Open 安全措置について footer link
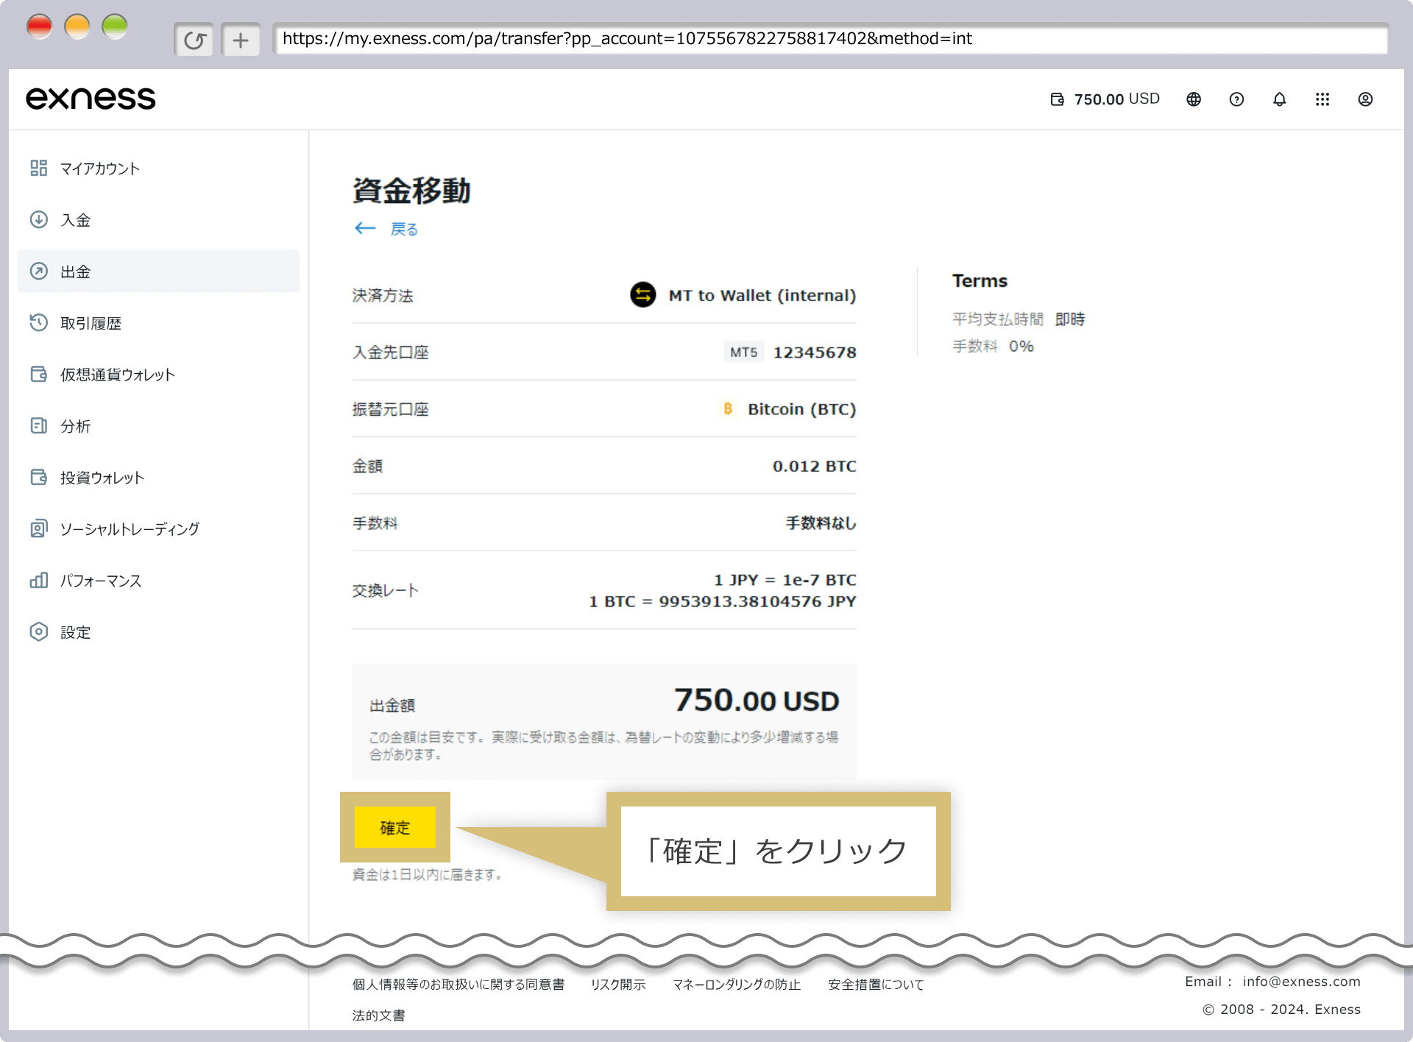This screenshot has height=1042, width=1413. [876, 985]
